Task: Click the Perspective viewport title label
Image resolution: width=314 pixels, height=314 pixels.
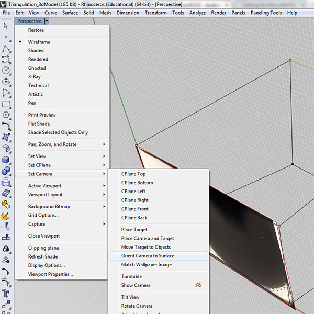Action: click(29, 21)
